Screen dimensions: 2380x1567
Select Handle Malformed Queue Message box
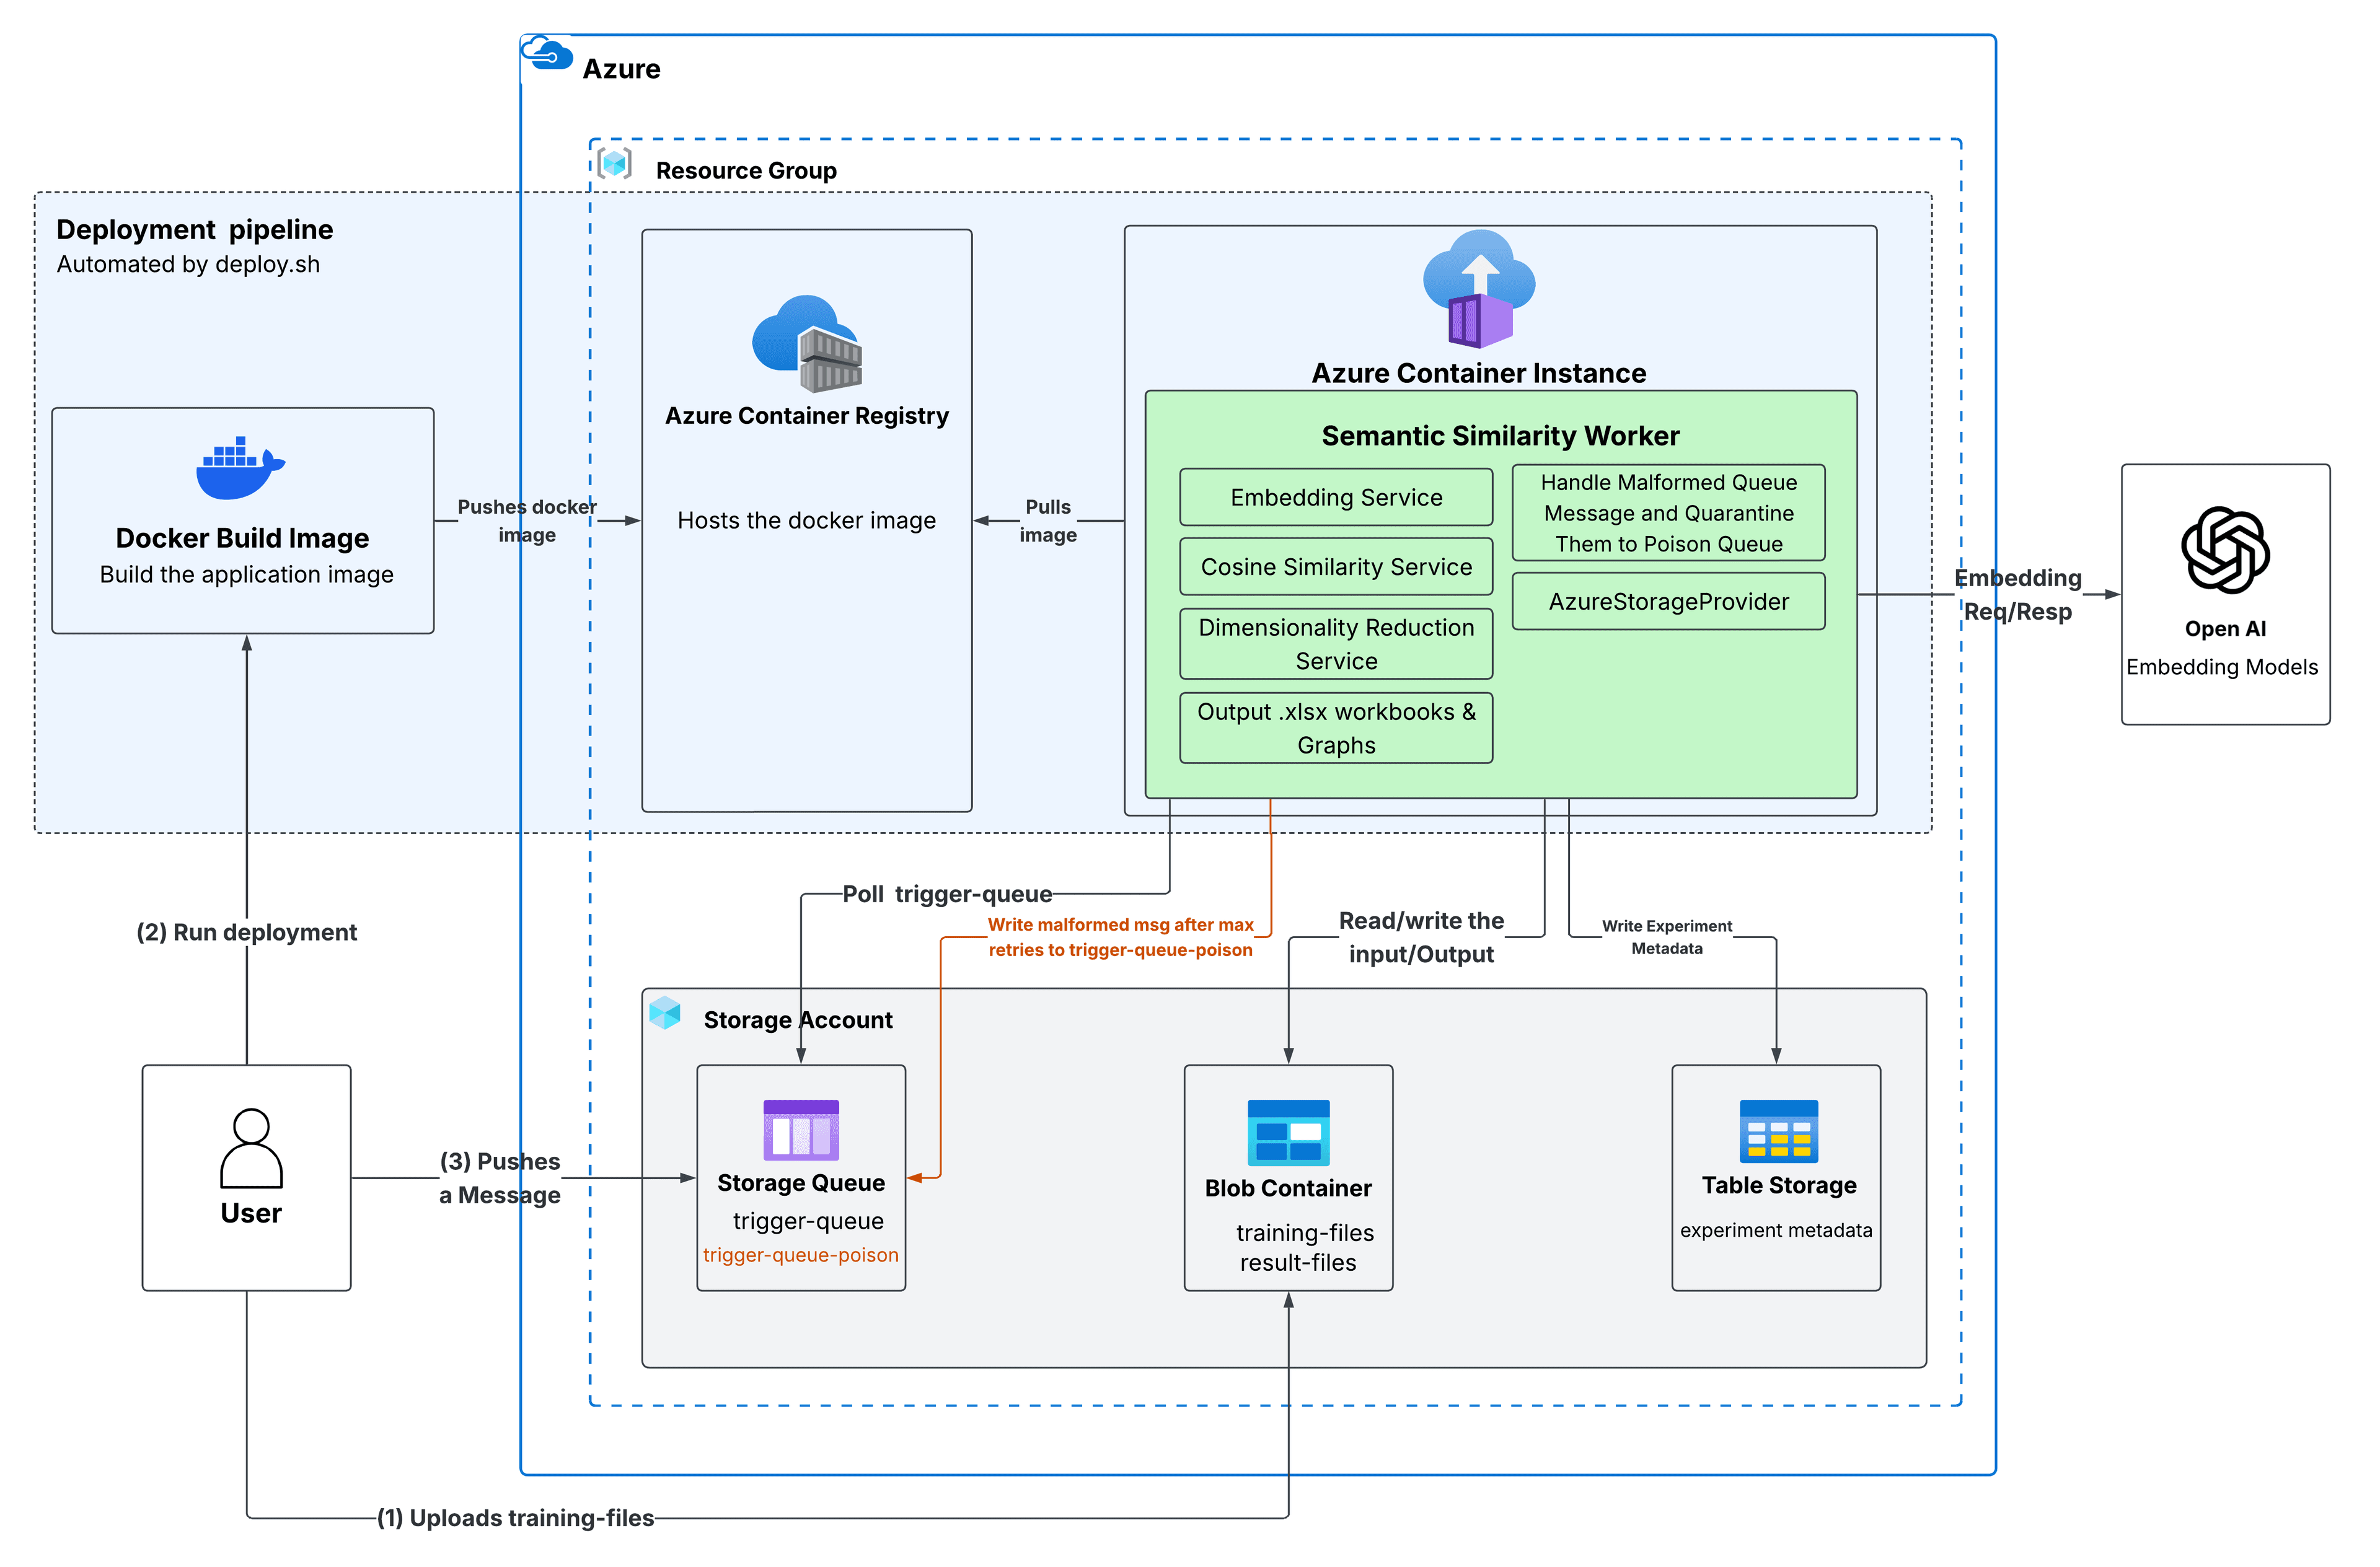pos(1668,513)
